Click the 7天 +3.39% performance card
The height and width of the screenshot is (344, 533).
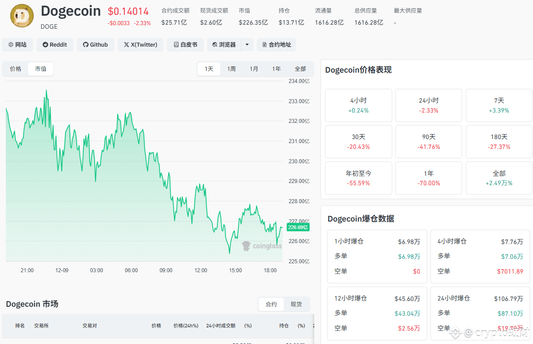click(x=499, y=105)
